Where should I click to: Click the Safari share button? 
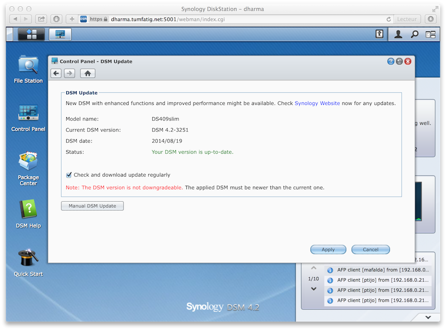tap(41, 19)
